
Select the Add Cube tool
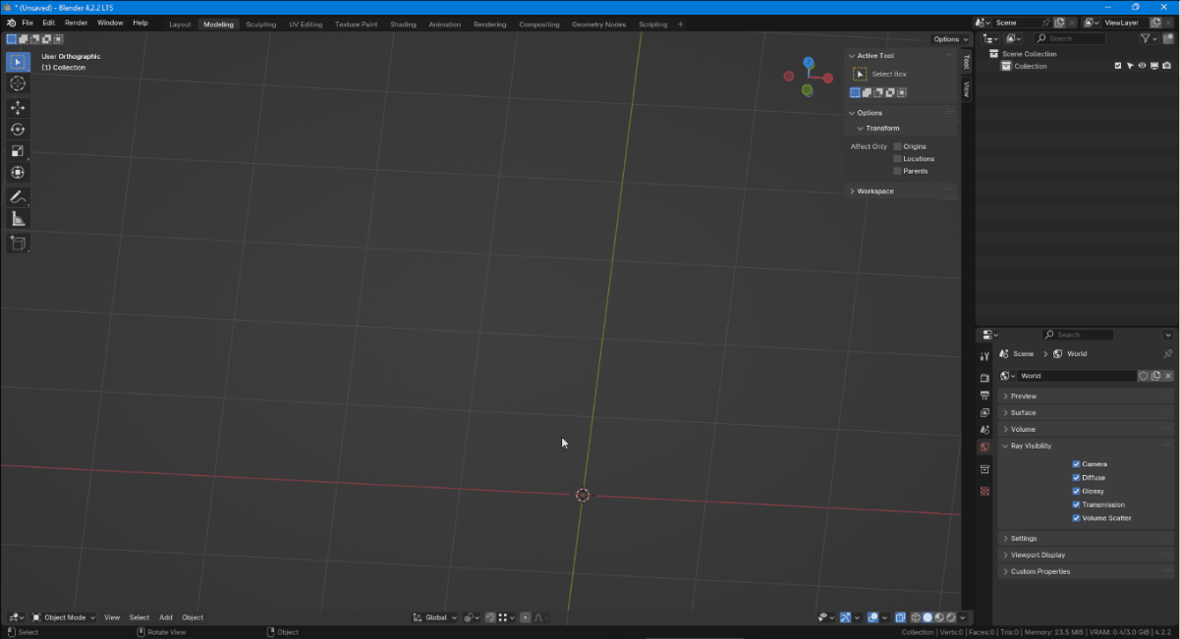[18, 242]
